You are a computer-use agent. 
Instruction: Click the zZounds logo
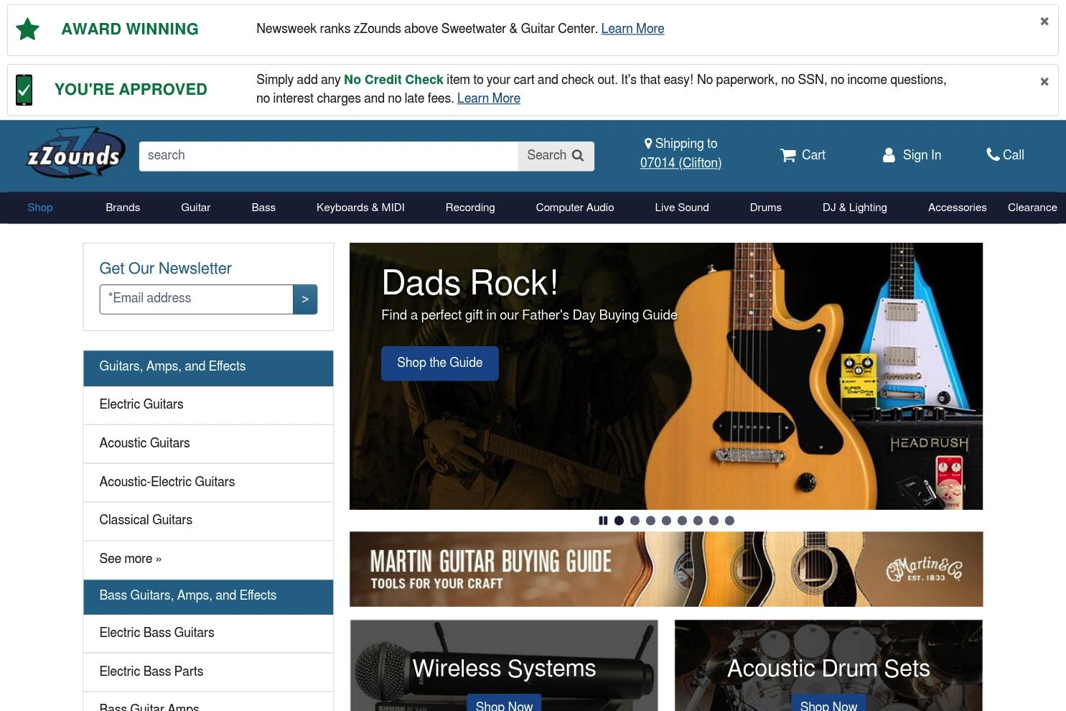[x=75, y=154]
